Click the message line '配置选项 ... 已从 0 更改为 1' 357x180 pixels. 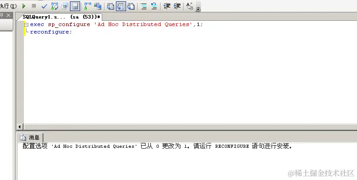point(157,146)
